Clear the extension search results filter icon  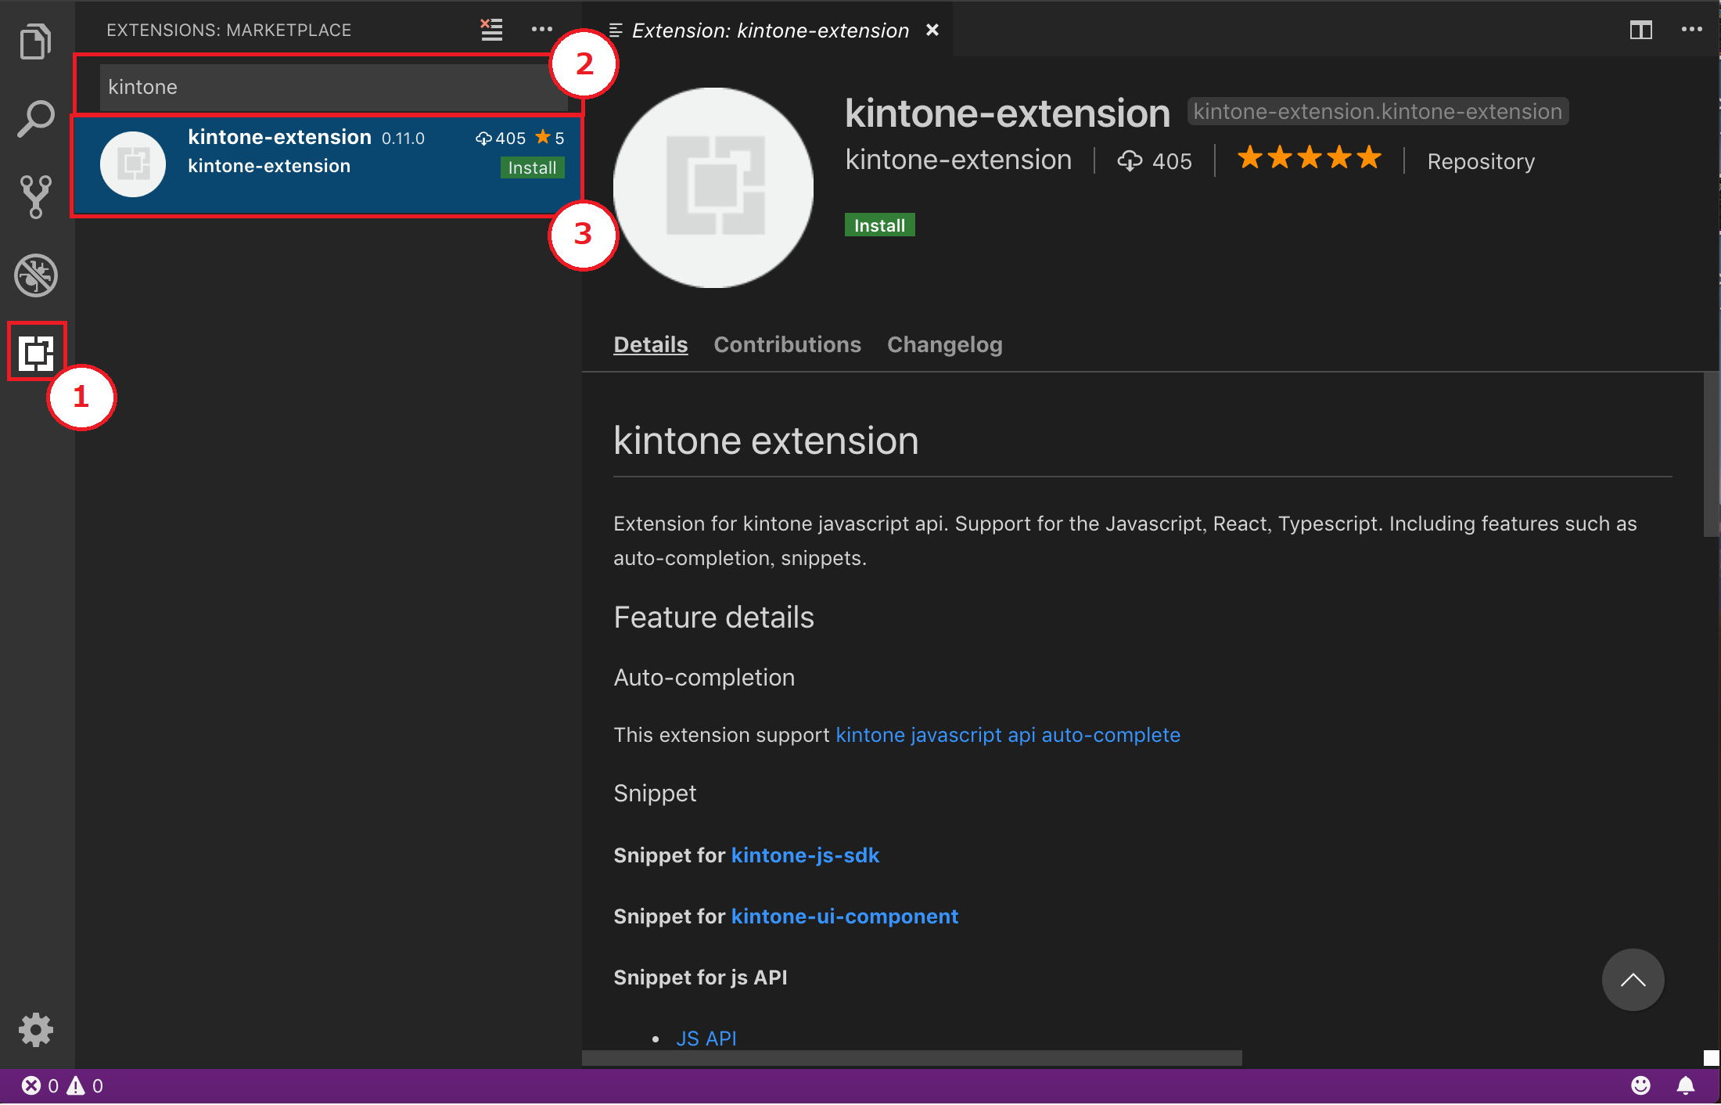(491, 29)
